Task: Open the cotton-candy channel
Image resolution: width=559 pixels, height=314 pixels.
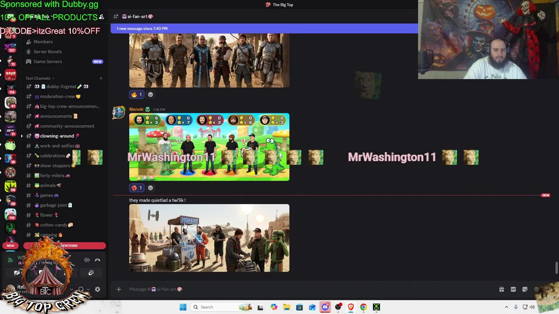Action: 53,225
